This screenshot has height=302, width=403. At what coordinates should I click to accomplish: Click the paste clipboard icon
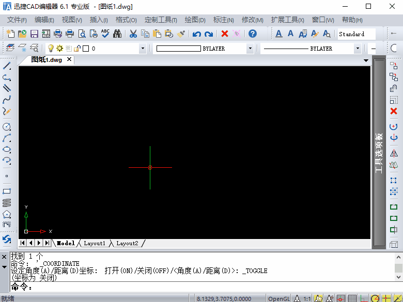point(157,34)
